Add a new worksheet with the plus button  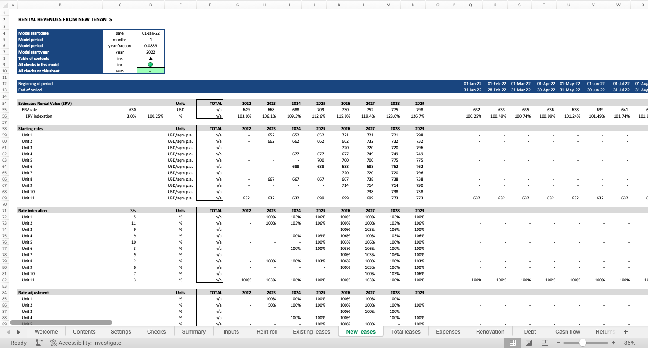(625, 331)
